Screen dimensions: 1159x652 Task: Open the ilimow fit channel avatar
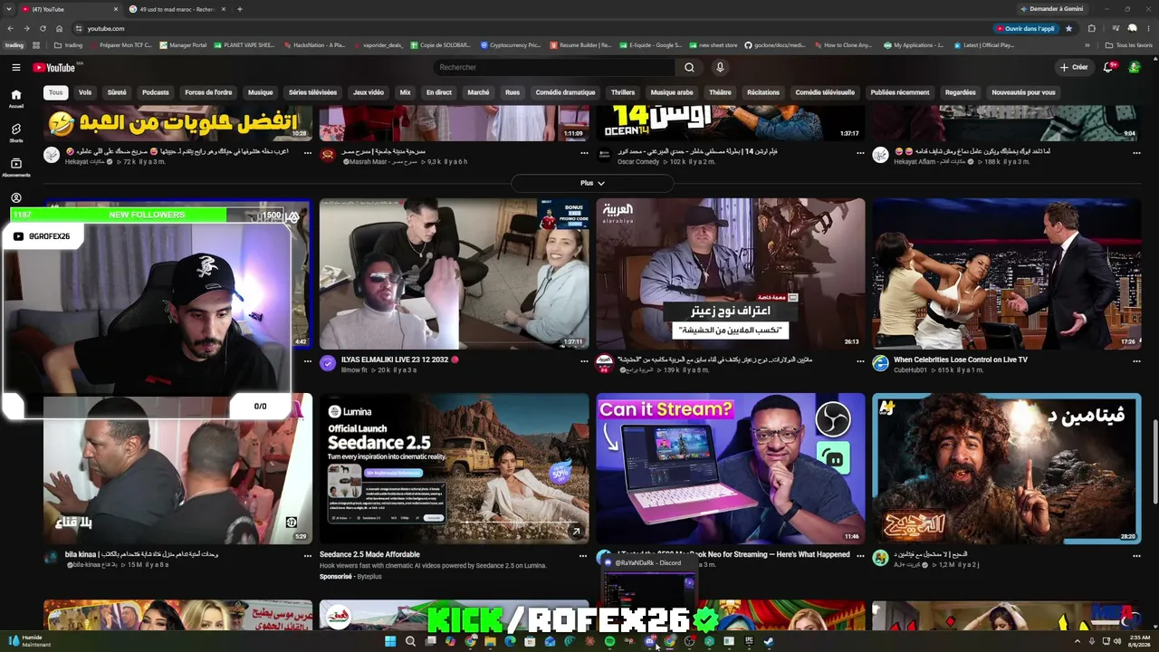tap(328, 364)
